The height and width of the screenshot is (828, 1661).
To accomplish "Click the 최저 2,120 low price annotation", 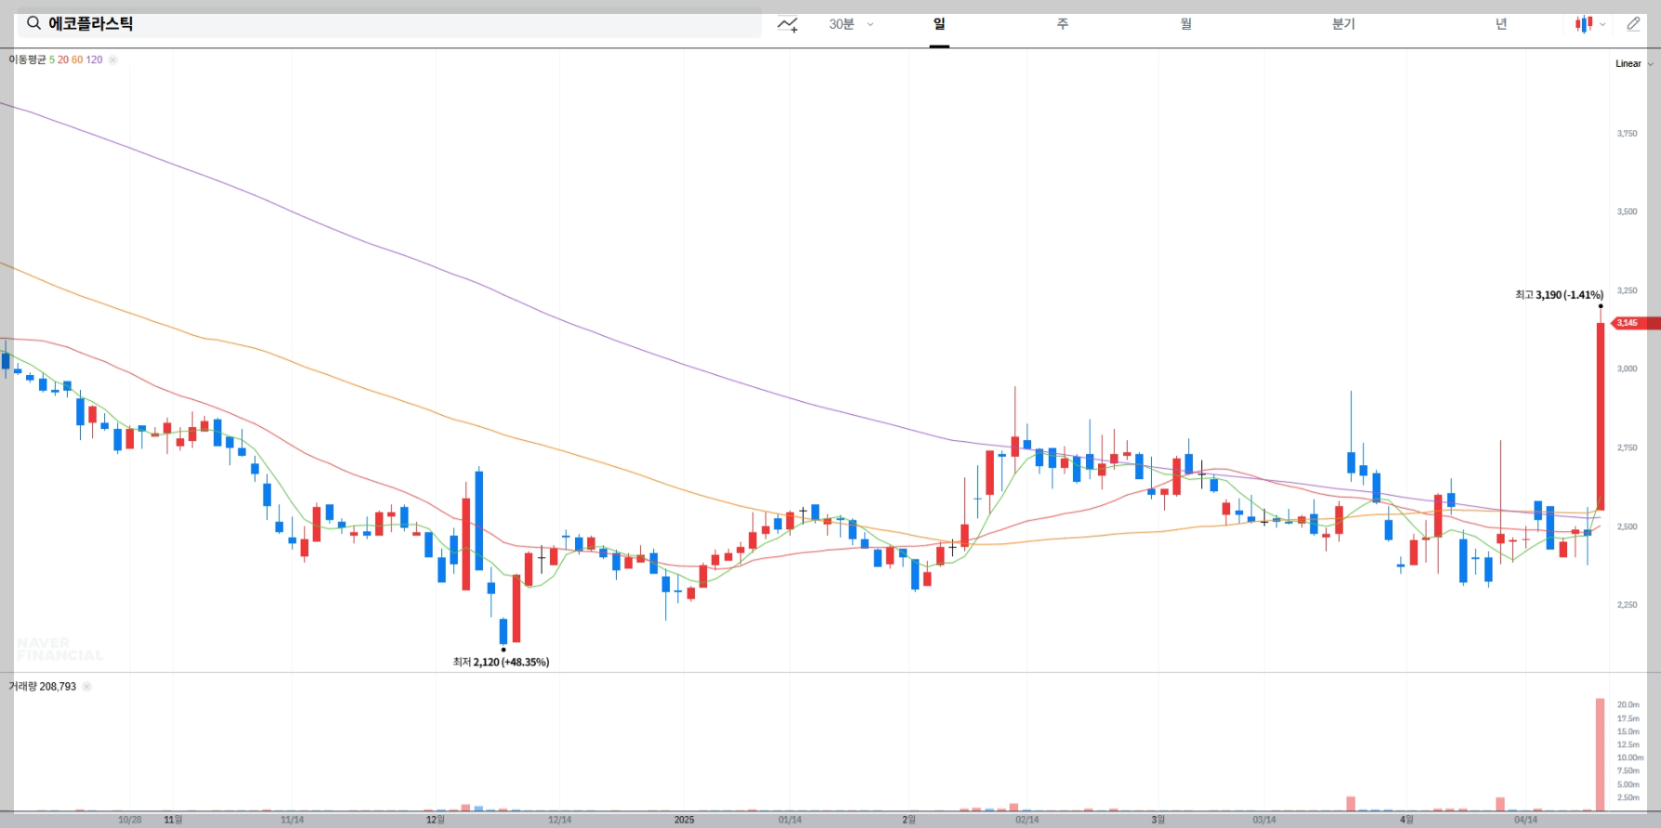I will [501, 662].
